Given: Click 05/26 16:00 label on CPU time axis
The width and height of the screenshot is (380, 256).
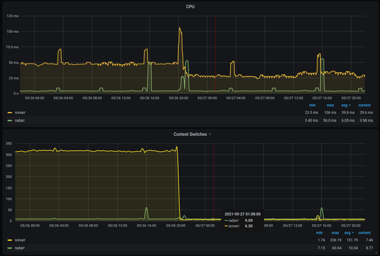Looking at the screenshot, I should coord(149,98).
